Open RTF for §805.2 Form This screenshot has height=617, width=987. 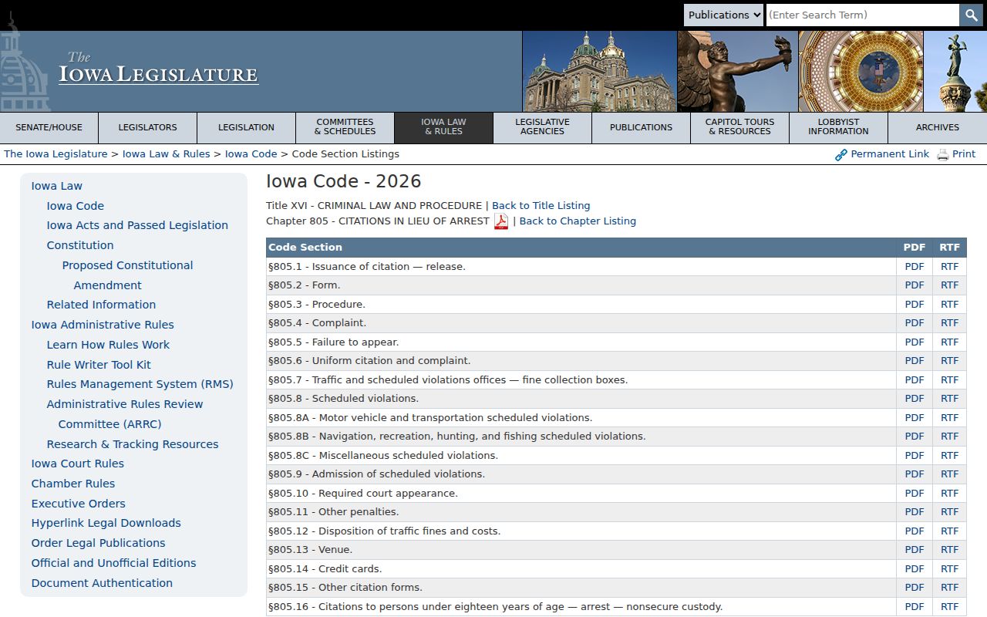[x=950, y=285]
